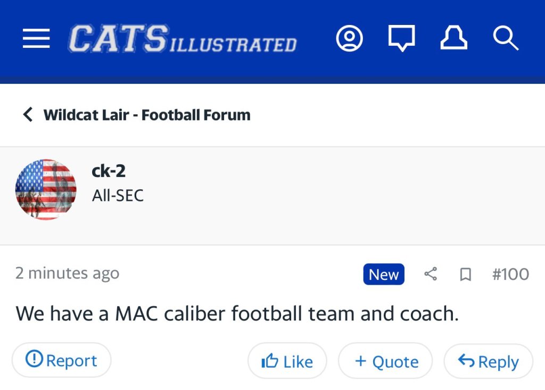Go back using the left chevron

coord(28,114)
